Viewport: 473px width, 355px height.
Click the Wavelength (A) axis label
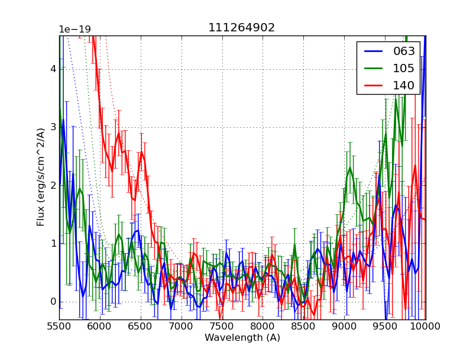(x=242, y=338)
